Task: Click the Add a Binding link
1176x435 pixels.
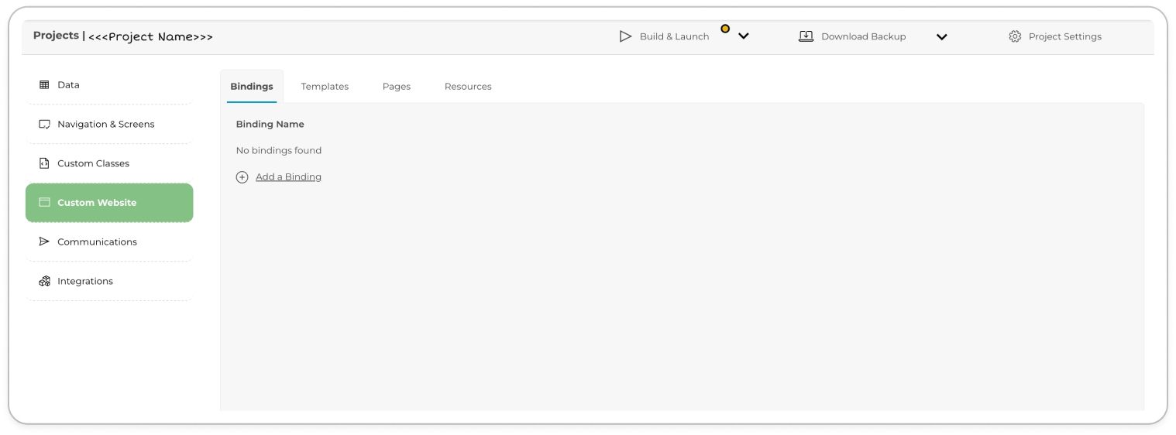Action: [x=288, y=177]
